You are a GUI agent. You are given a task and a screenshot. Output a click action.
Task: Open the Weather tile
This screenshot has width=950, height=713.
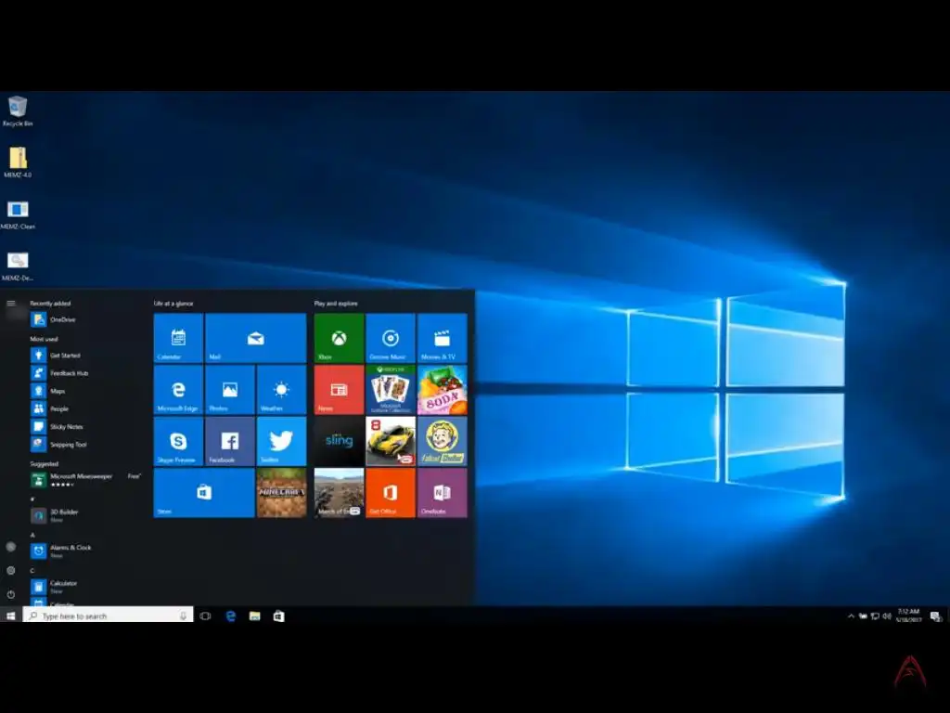pyautogui.click(x=281, y=389)
